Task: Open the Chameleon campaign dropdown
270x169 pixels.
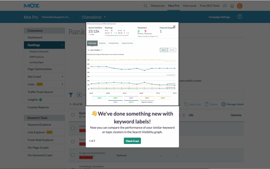Action: (x=94, y=17)
